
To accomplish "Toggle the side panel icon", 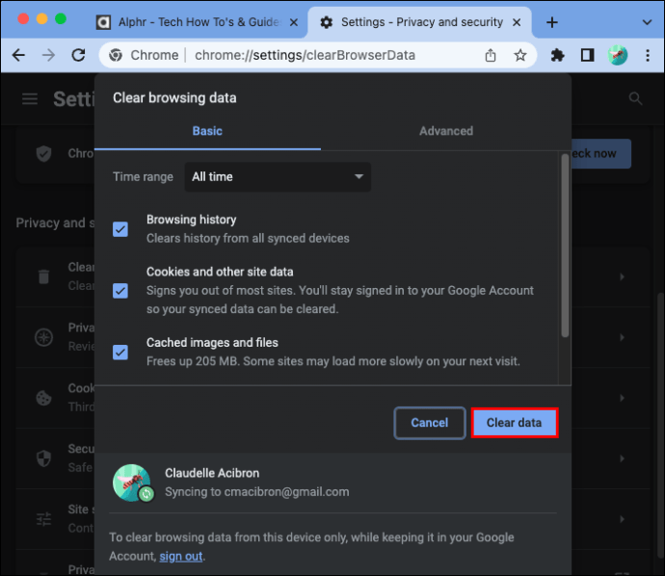I will click(x=587, y=55).
